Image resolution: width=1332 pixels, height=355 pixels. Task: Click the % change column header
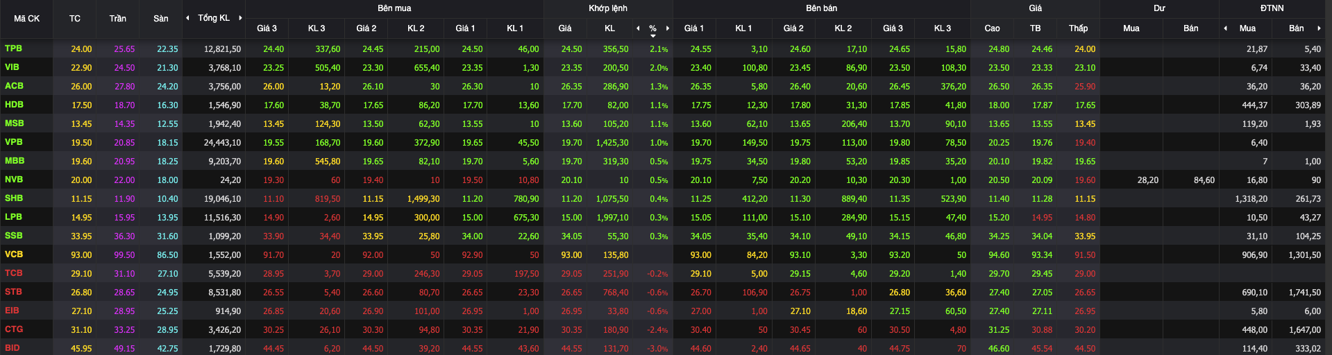tap(652, 28)
